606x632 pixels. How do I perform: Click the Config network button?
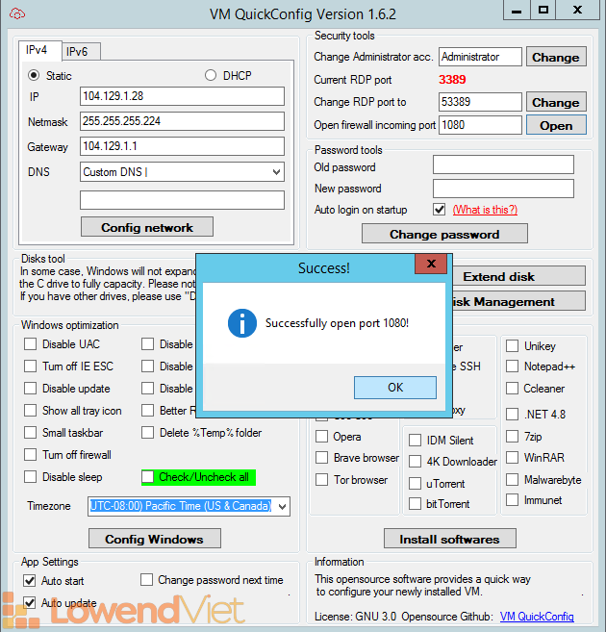click(x=147, y=228)
